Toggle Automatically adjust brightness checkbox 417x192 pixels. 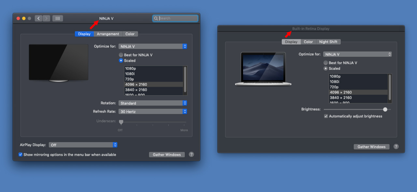click(x=326, y=116)
